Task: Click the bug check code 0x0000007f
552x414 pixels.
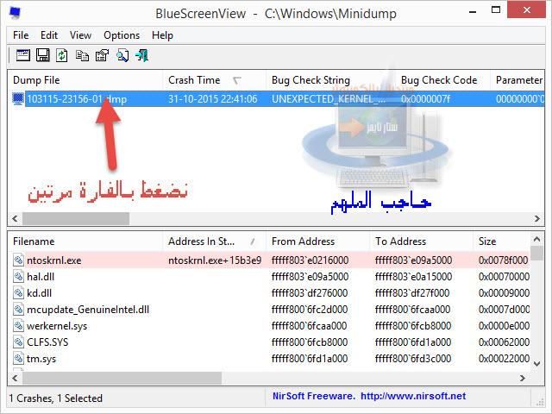Action: pyautogui.click(x=425, y=99)
